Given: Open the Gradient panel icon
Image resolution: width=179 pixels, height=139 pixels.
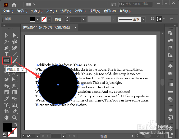Looking at the screenshot, I should tap(170, 84).
